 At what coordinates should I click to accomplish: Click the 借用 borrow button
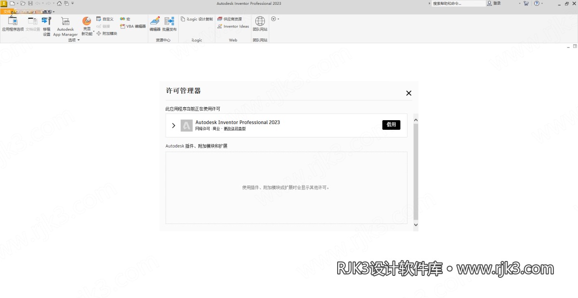coord(391,125)
